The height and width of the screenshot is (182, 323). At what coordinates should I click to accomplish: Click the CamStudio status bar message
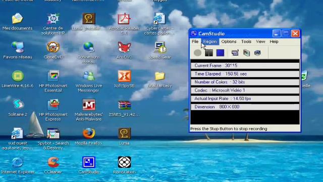229,129
